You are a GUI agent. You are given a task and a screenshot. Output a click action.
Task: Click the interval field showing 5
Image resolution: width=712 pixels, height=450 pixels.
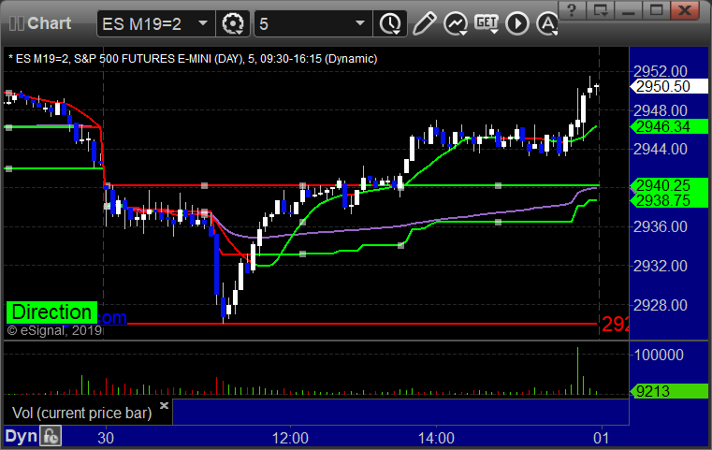tap(313, 23)
